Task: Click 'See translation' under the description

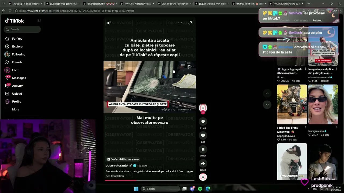Action: click(115, 176)
